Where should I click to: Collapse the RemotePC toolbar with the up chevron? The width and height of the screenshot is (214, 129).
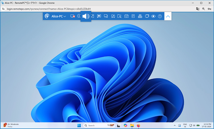pyautogui.click(x=168, y=16)
